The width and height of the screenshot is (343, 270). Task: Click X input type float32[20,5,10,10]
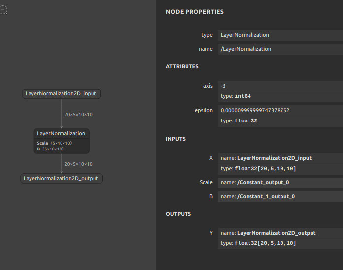[x=258, y=169]
